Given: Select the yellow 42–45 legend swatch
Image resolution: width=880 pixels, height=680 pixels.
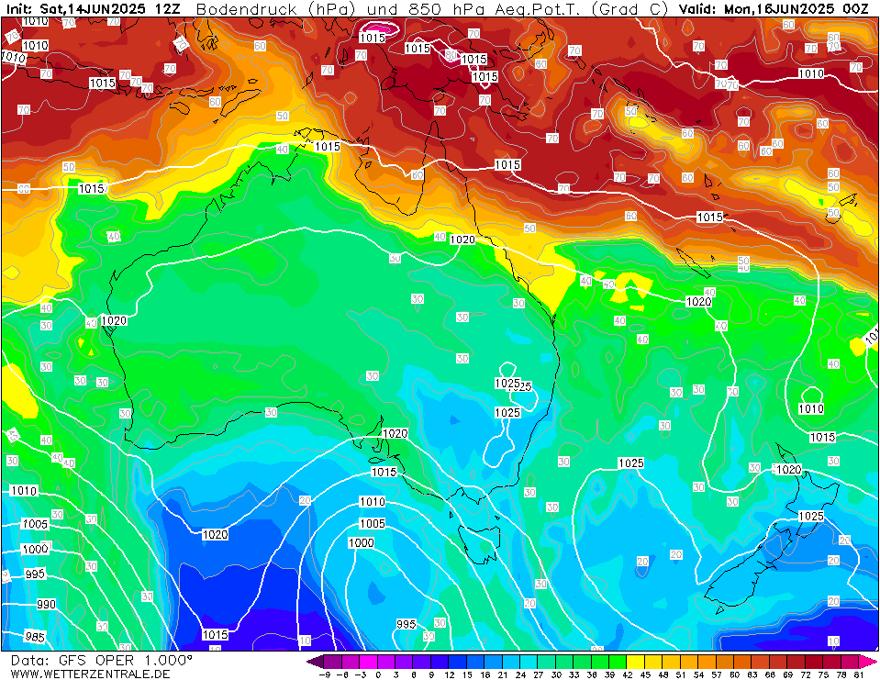Looking at the screenshot, I should [635, 661].
